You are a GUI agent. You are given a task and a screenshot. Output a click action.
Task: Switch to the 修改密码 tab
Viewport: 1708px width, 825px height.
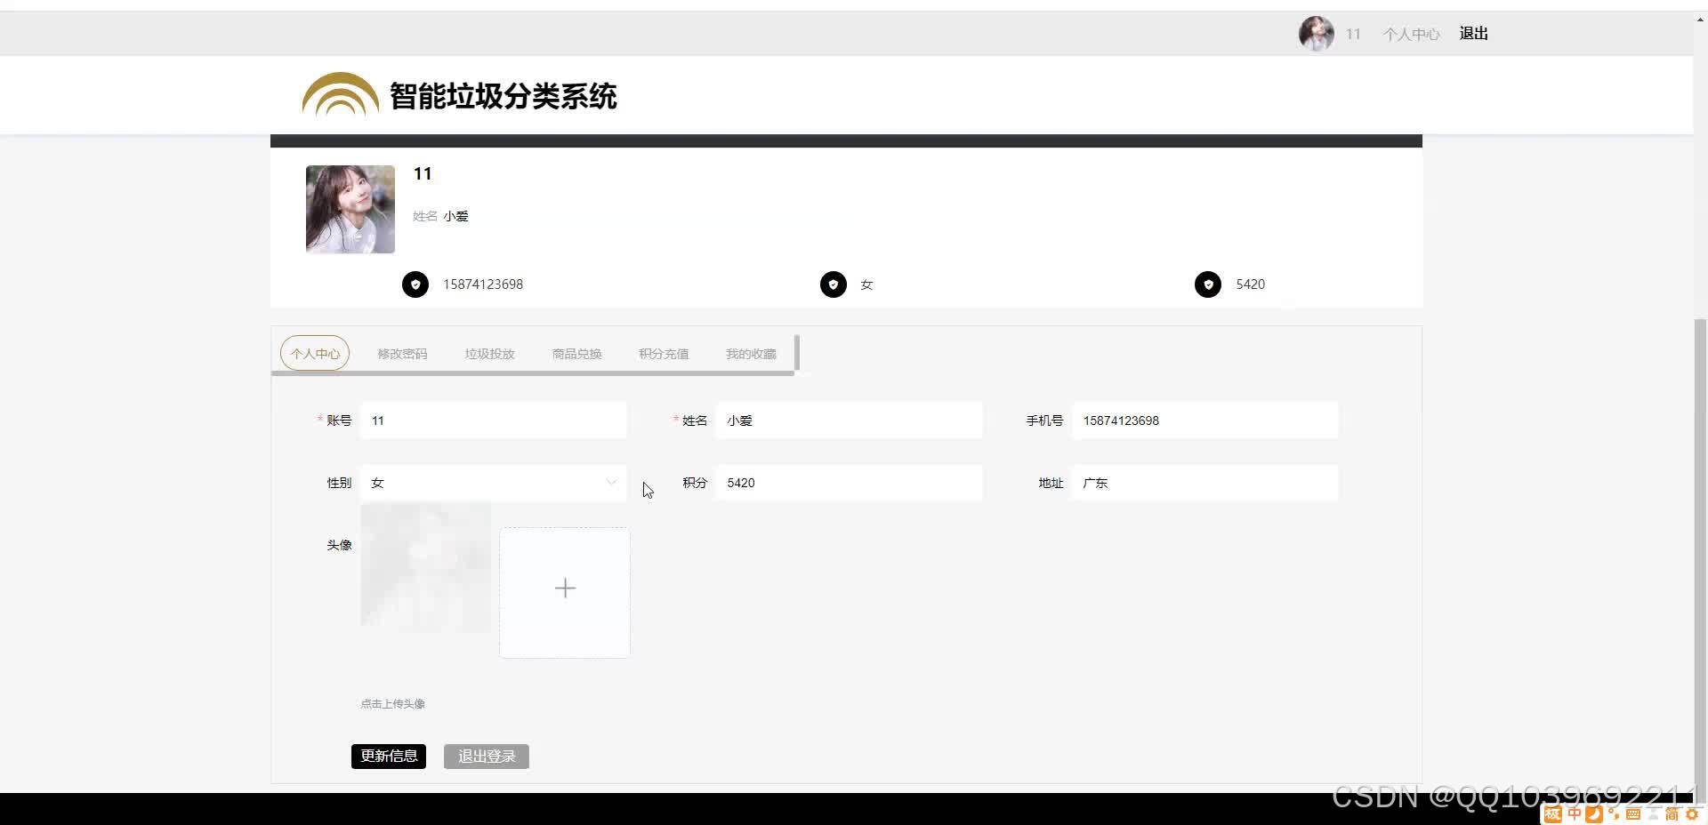tap(400, 353)
